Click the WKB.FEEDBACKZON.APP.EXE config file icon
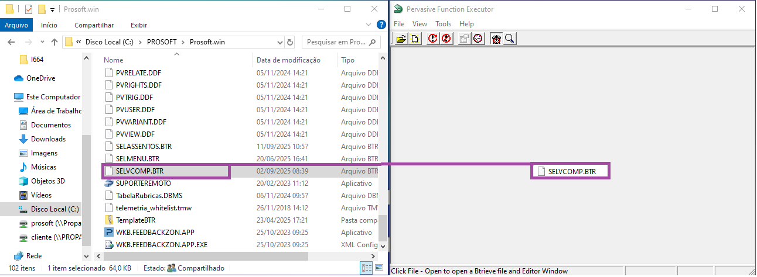 point(109,244)
